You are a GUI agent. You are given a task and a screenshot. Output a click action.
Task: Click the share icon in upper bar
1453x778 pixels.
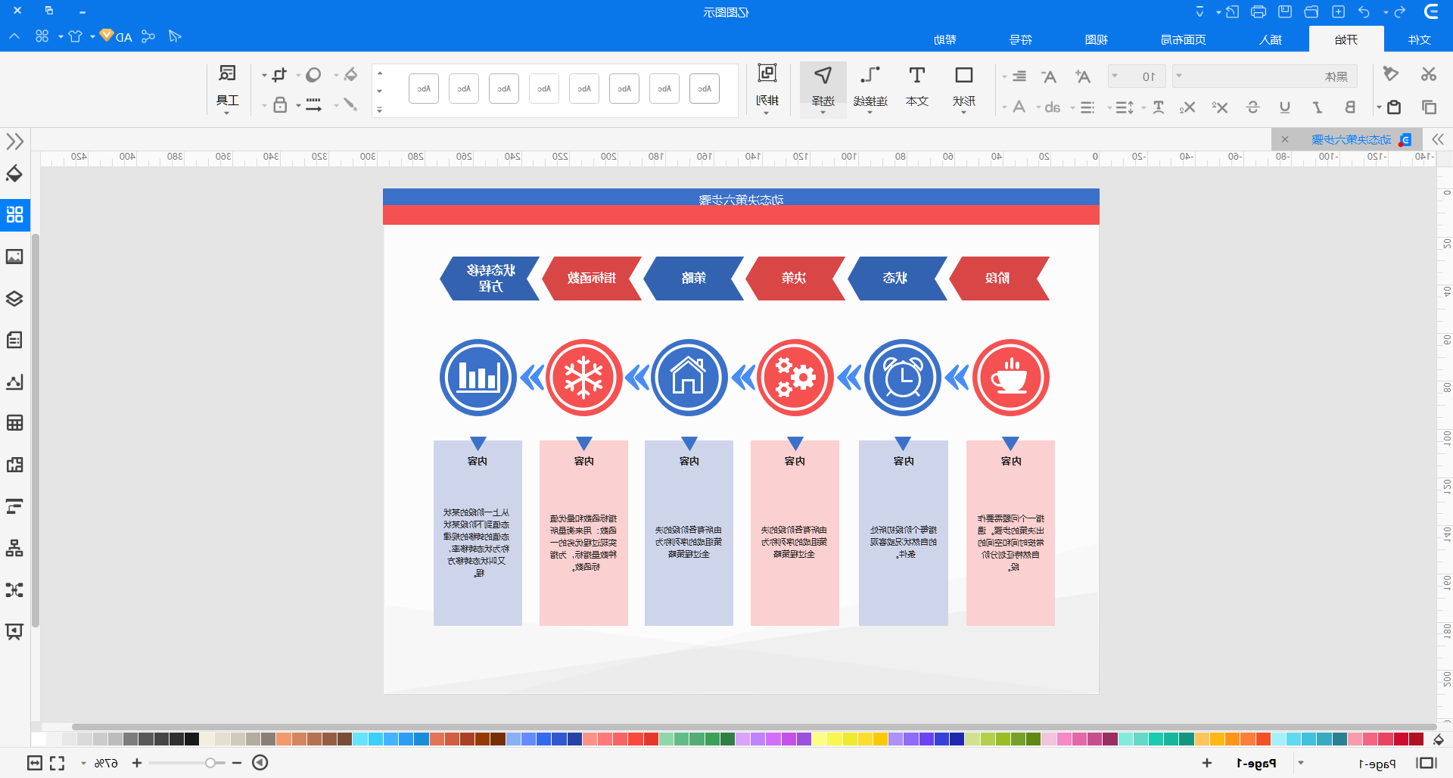pyautogui.click(x=148, y=36)
